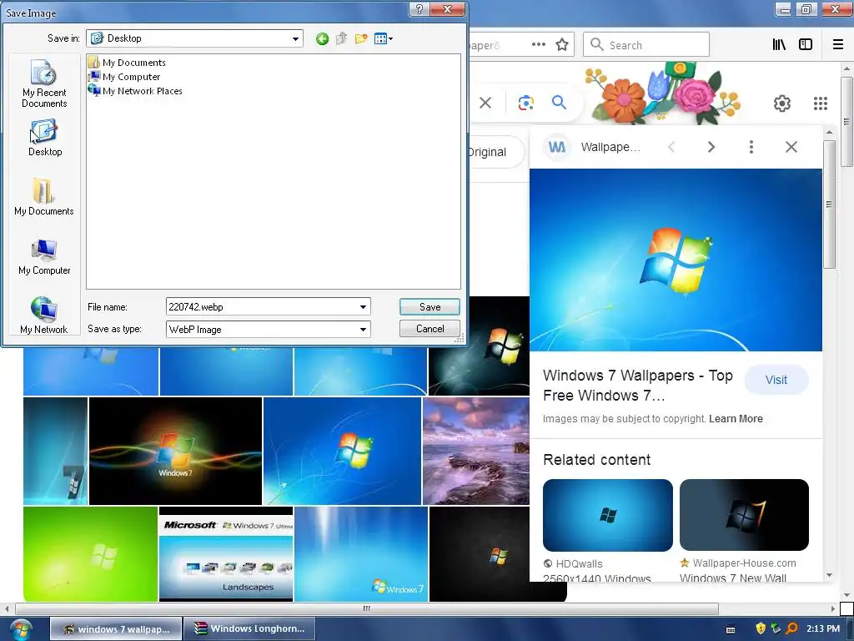Toggle Firefox sidebar icon
854x641 pixels.
coord(806,45)
